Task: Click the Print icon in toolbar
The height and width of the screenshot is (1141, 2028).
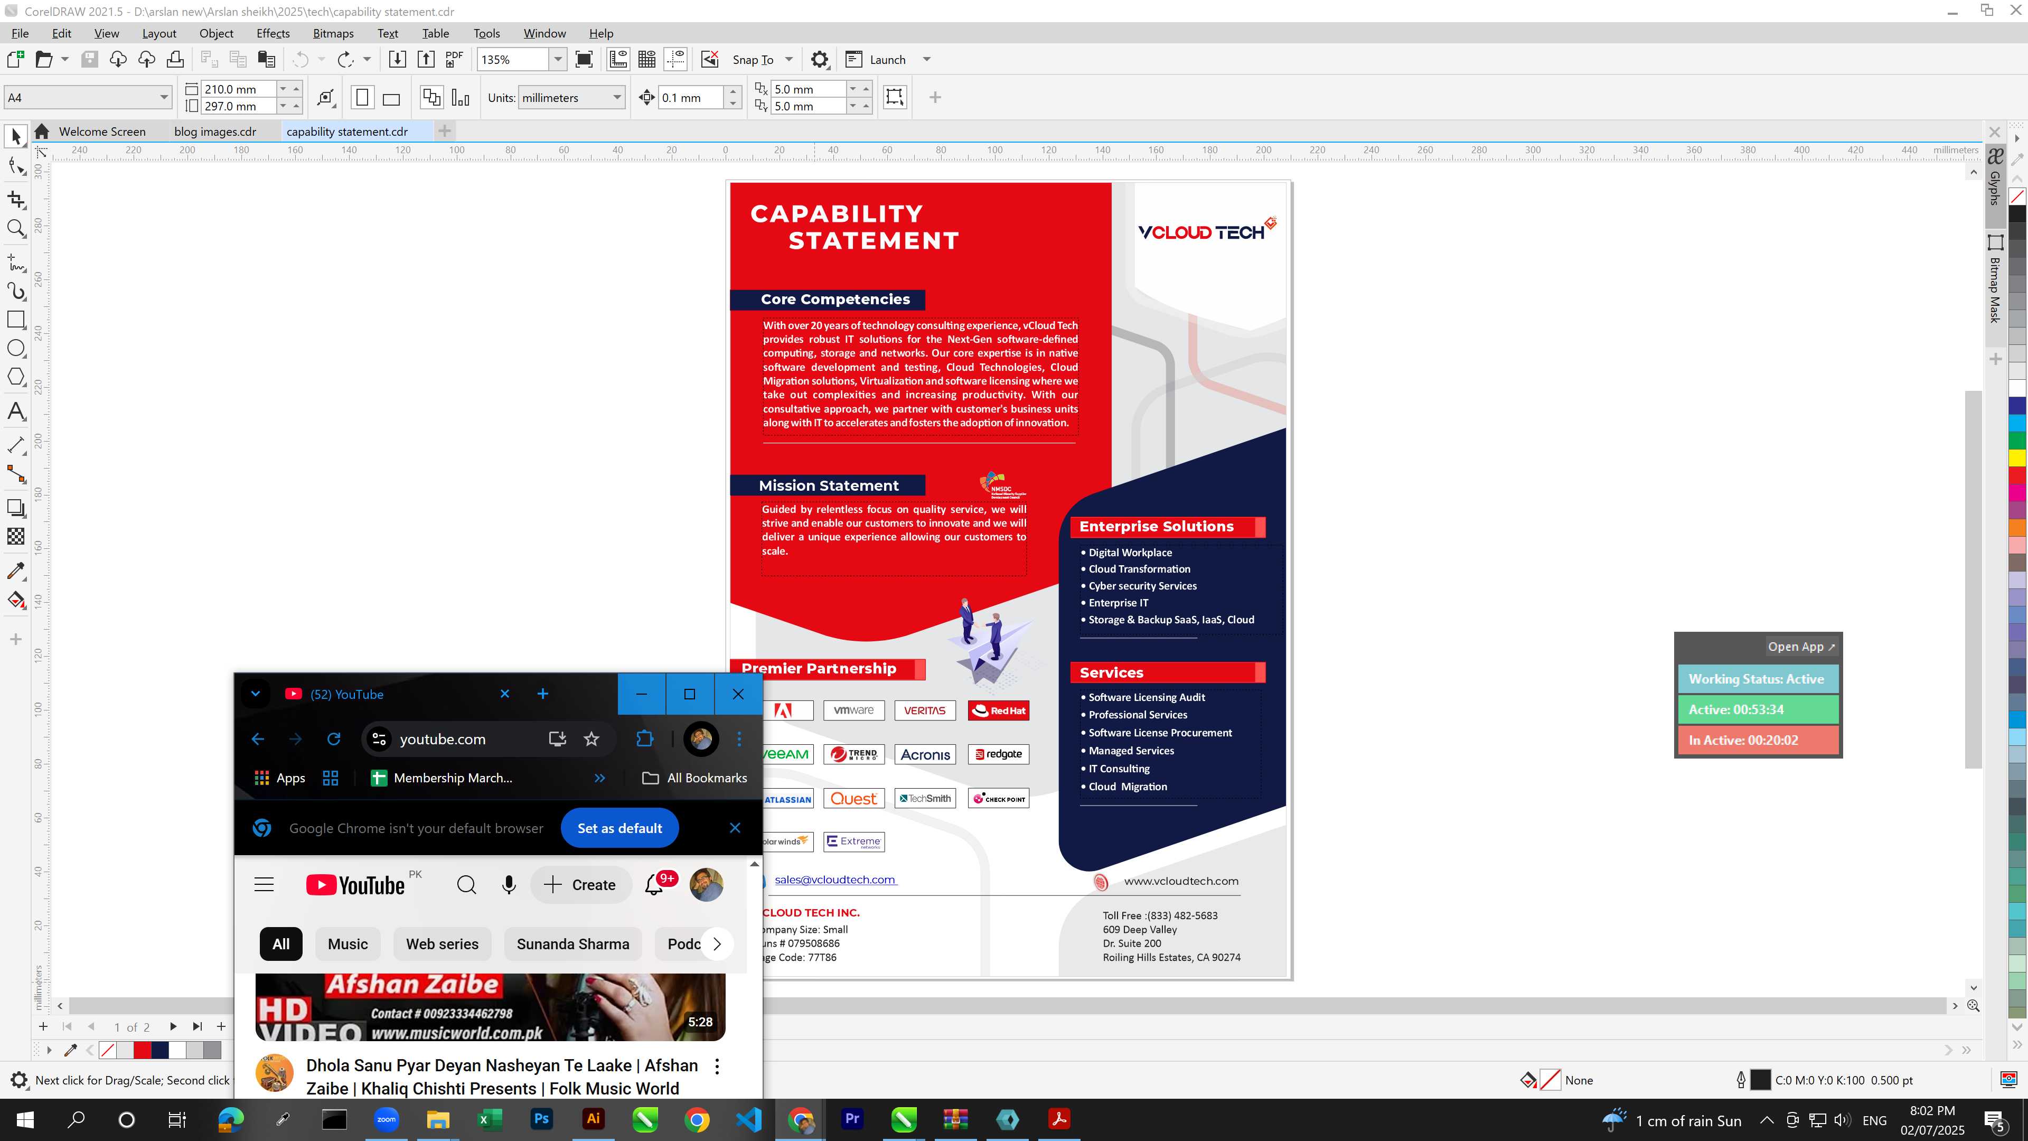Action: 175,59
